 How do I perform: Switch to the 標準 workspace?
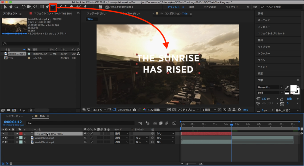(192, 7)
